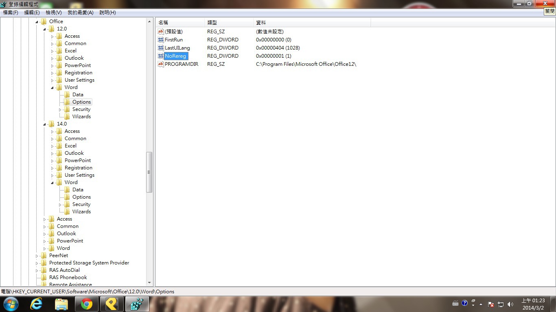Sort values by the 類型 column header
Image resolution: width=556 pixels, height=312 pixels.
pyautogui.click(x=229, y=23)
